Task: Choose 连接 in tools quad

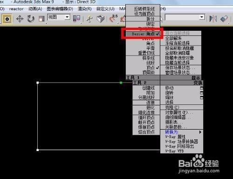Action: [x=151, y=103]
